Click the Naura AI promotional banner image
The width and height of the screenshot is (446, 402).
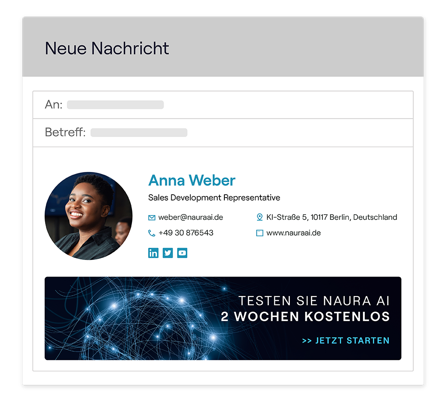click(223, 318)
